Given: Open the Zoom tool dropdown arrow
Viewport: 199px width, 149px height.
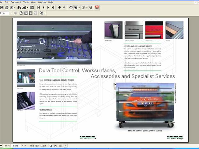Looking at the screenshot, I should click(x=79, y=7).
